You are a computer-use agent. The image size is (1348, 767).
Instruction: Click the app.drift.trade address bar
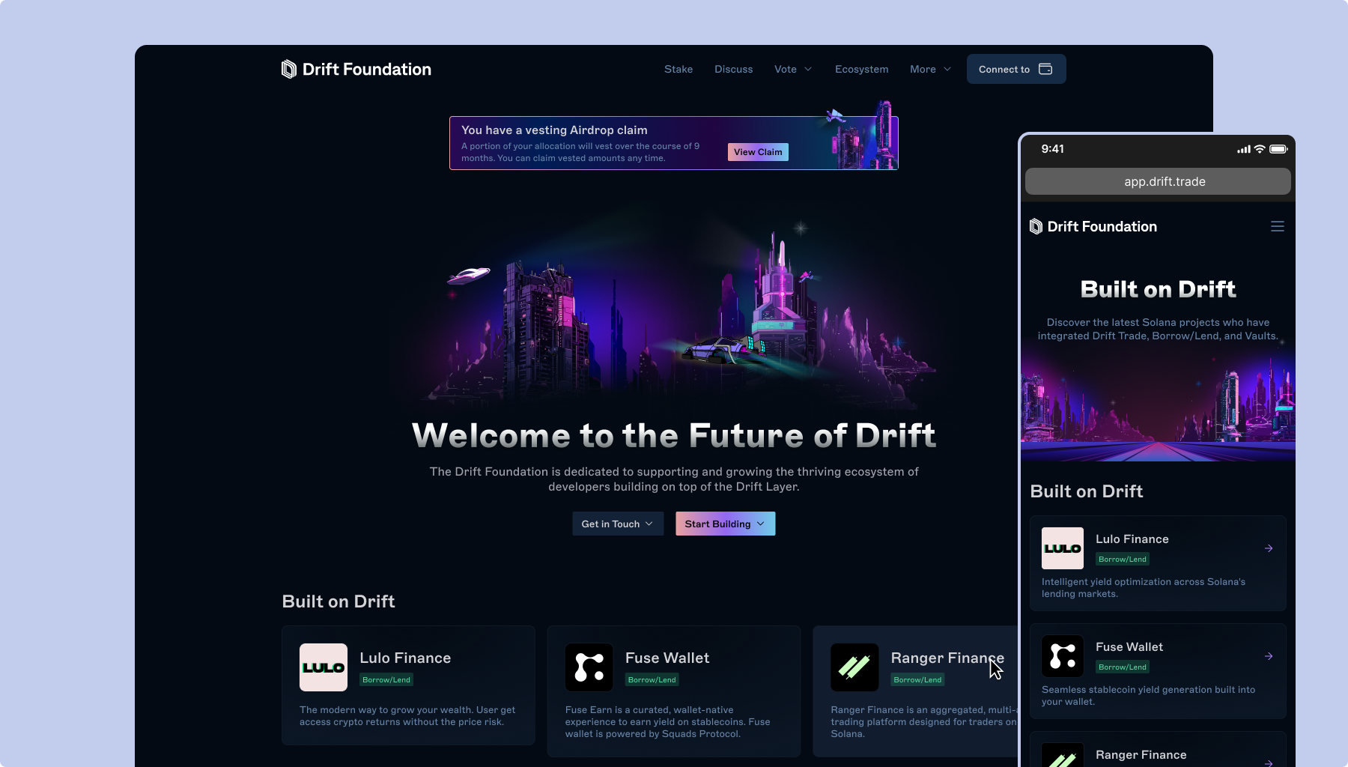tap(1158, 181)
